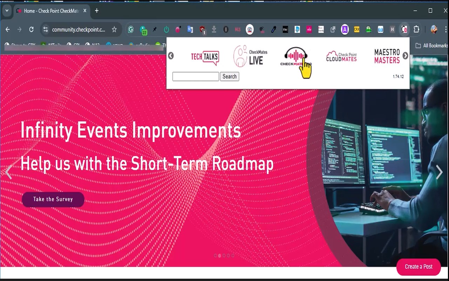Click the Chrome profile avatar

pyautogui.click(x=434, y=30)
